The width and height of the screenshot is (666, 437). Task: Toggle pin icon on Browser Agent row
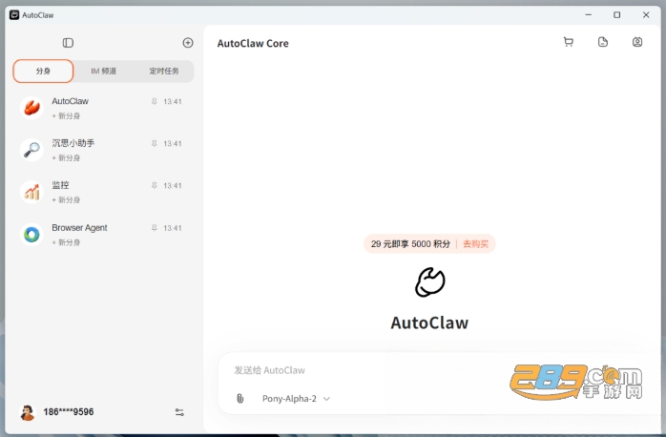[155, 228]
